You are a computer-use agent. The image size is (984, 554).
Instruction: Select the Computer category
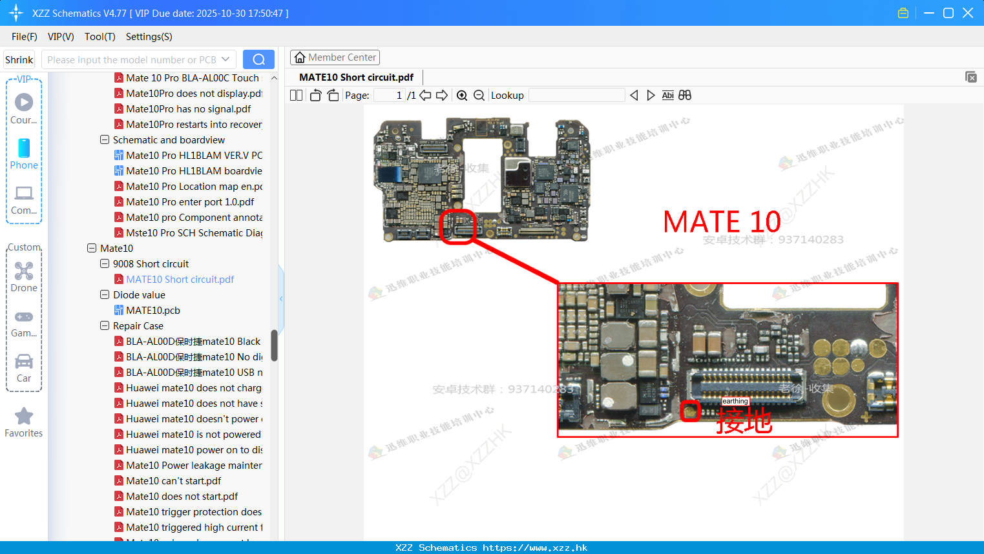(x=24, y=200)
